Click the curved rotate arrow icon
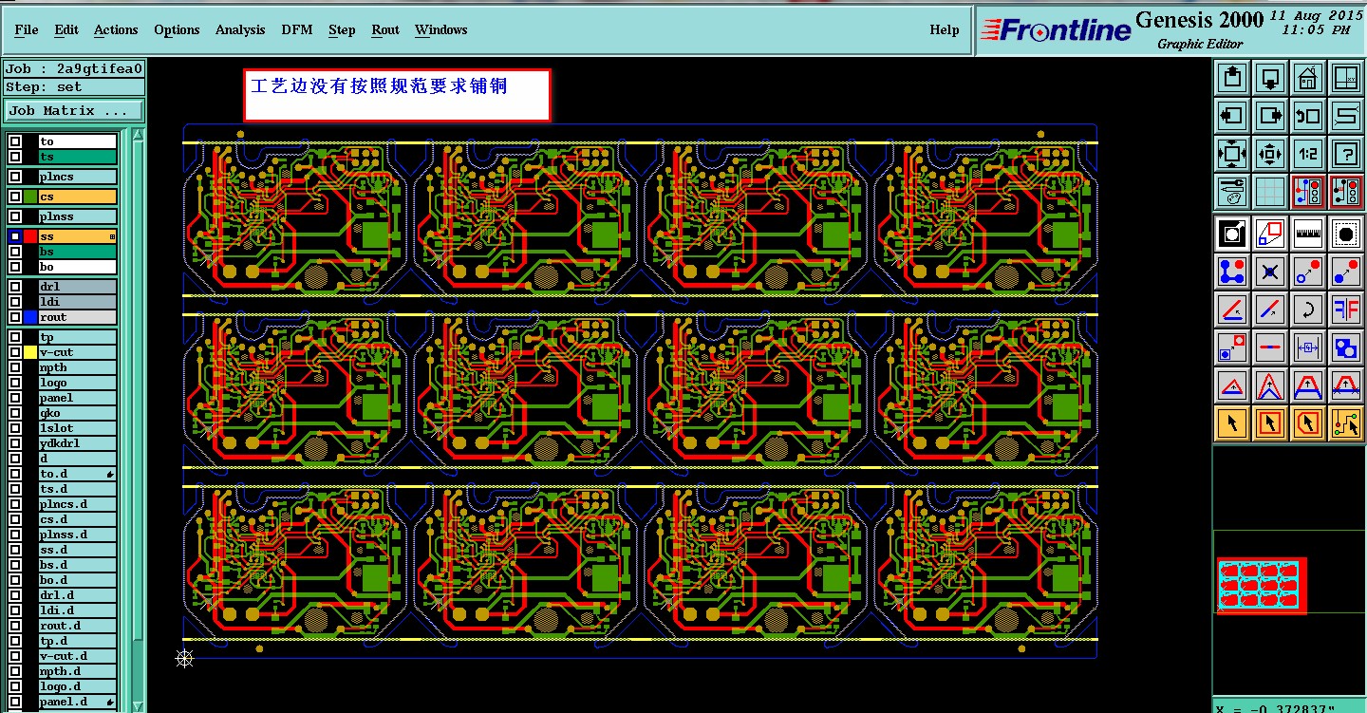The height and width of the screenshot is (713, 1367). click(1308, 309)
